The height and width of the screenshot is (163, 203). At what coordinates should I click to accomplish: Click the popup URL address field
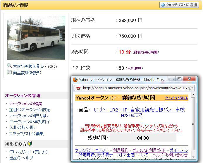pyautogui.click(x=135, y=88)
